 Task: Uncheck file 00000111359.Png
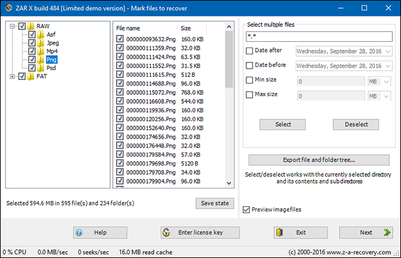120,47
